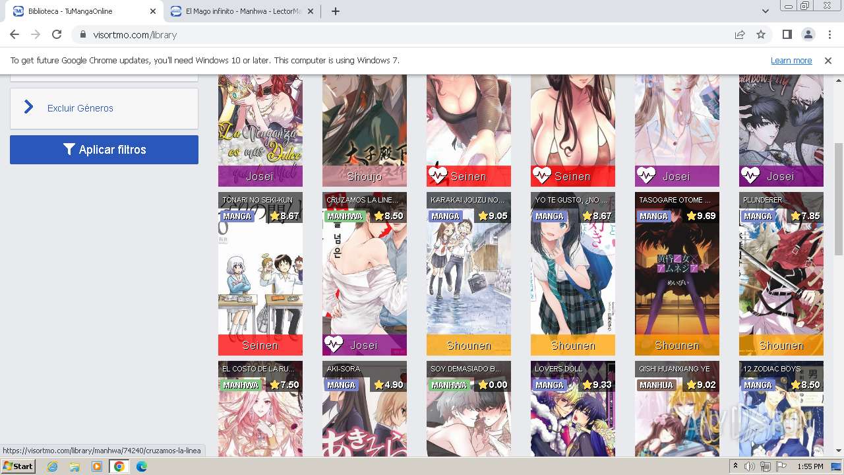Click the Seinen label under Tonari no Seki-kun
The image size is (844, 475).
(260, 345)
